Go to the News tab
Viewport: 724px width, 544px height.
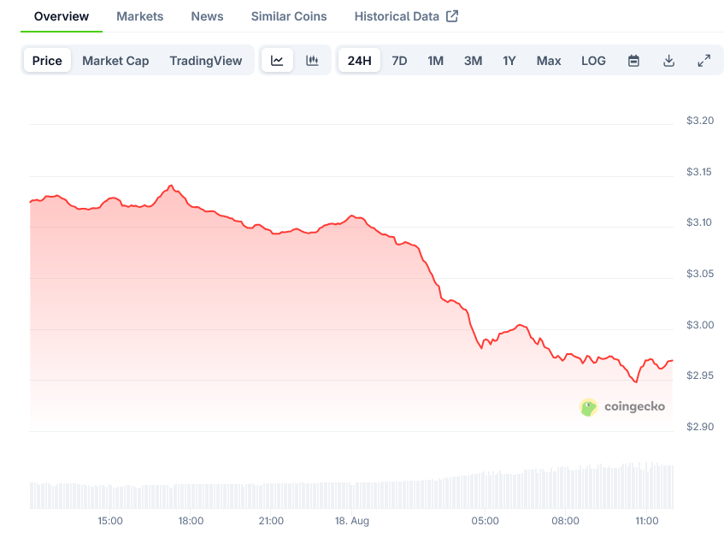[208, 16]
